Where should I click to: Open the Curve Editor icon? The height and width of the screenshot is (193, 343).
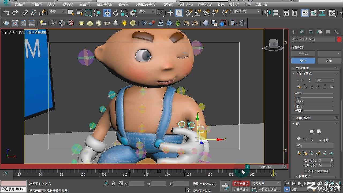[314, 13]
